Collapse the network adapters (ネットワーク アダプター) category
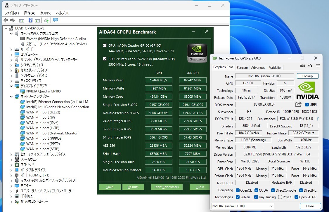Viewport: 329px width, 212px height. [x=11, y=97]
